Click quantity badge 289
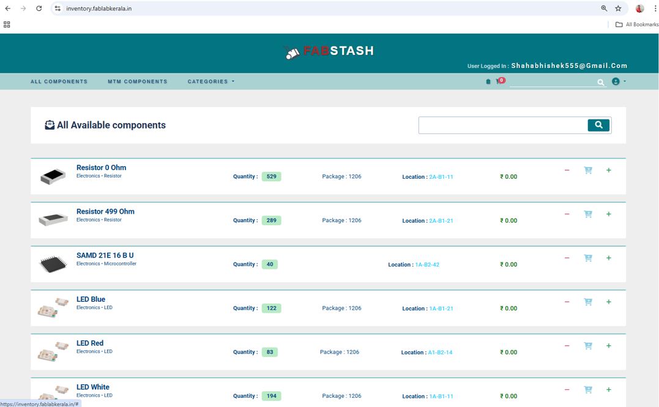 [x=272, y=220]
